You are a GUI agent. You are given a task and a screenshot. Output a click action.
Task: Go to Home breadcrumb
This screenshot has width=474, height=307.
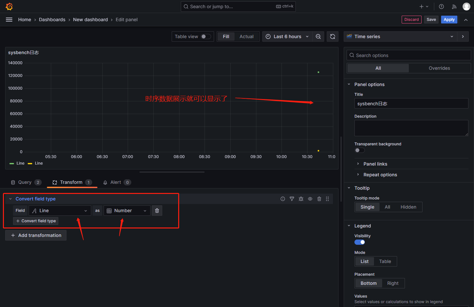pos(25,20)
